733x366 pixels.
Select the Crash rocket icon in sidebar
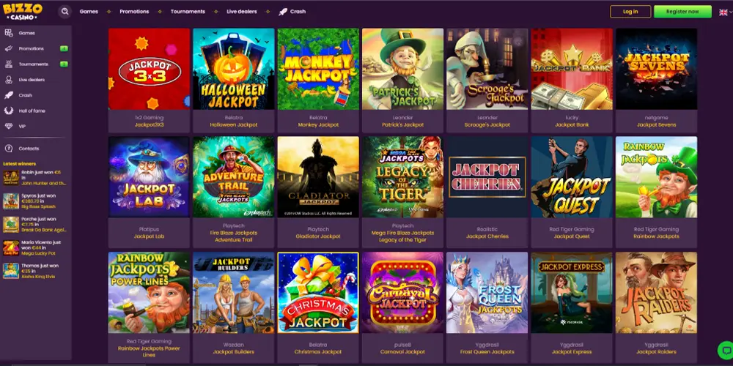coord(8,95)
